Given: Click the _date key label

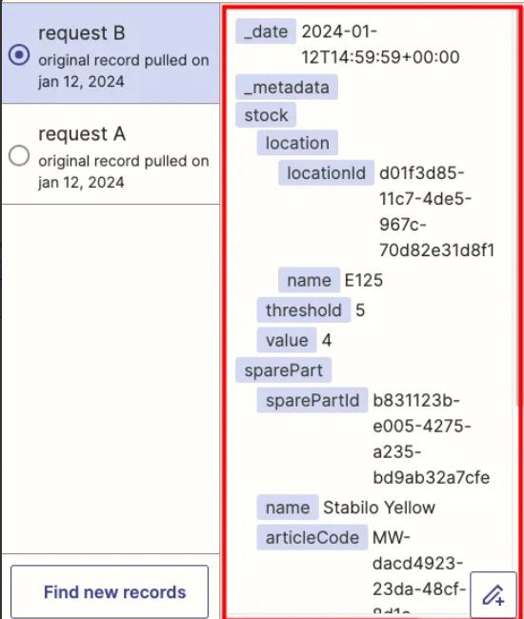Looking at the screenshot, I should tap(266, 31).
